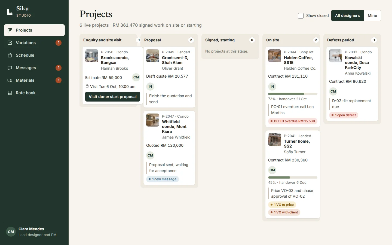
Task: Click 1 VO to price tag
Action: [x=282, y=205]
